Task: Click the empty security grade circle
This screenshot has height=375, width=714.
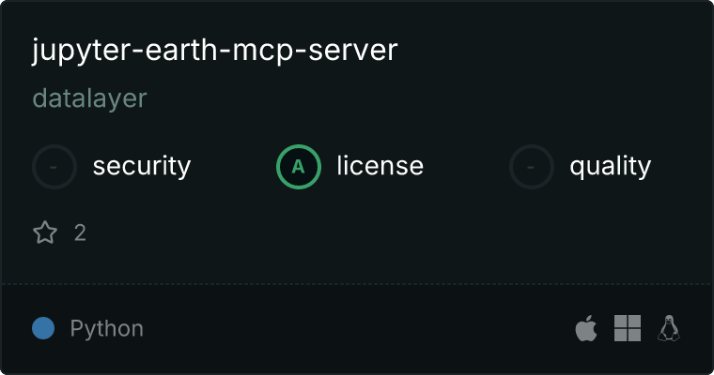Action: click(x=54, y=167)
